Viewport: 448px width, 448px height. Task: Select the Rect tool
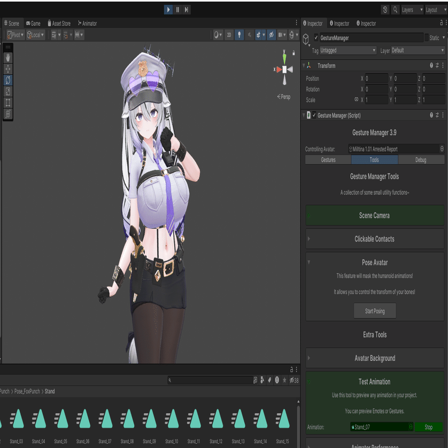click(x=8, y=103)
